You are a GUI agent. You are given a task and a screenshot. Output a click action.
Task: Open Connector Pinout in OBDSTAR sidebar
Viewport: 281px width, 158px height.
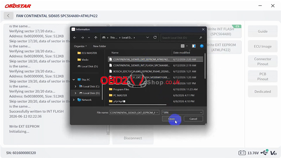click(x=262, y=61)
